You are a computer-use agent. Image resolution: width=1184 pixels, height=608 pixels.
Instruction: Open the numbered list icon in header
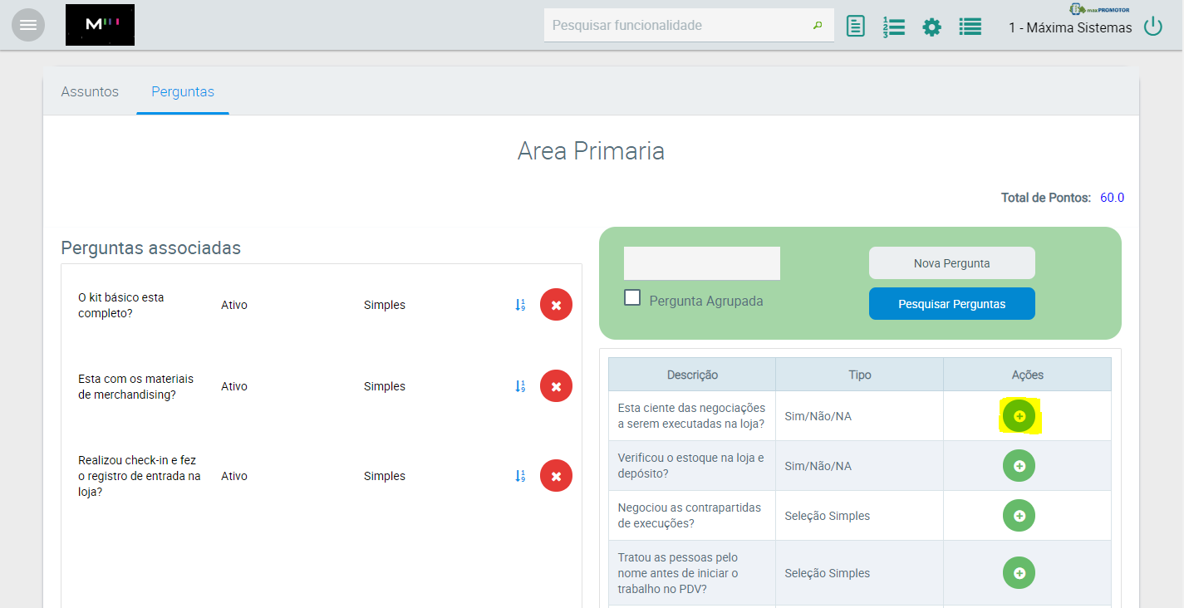click(x=893, y=27)
